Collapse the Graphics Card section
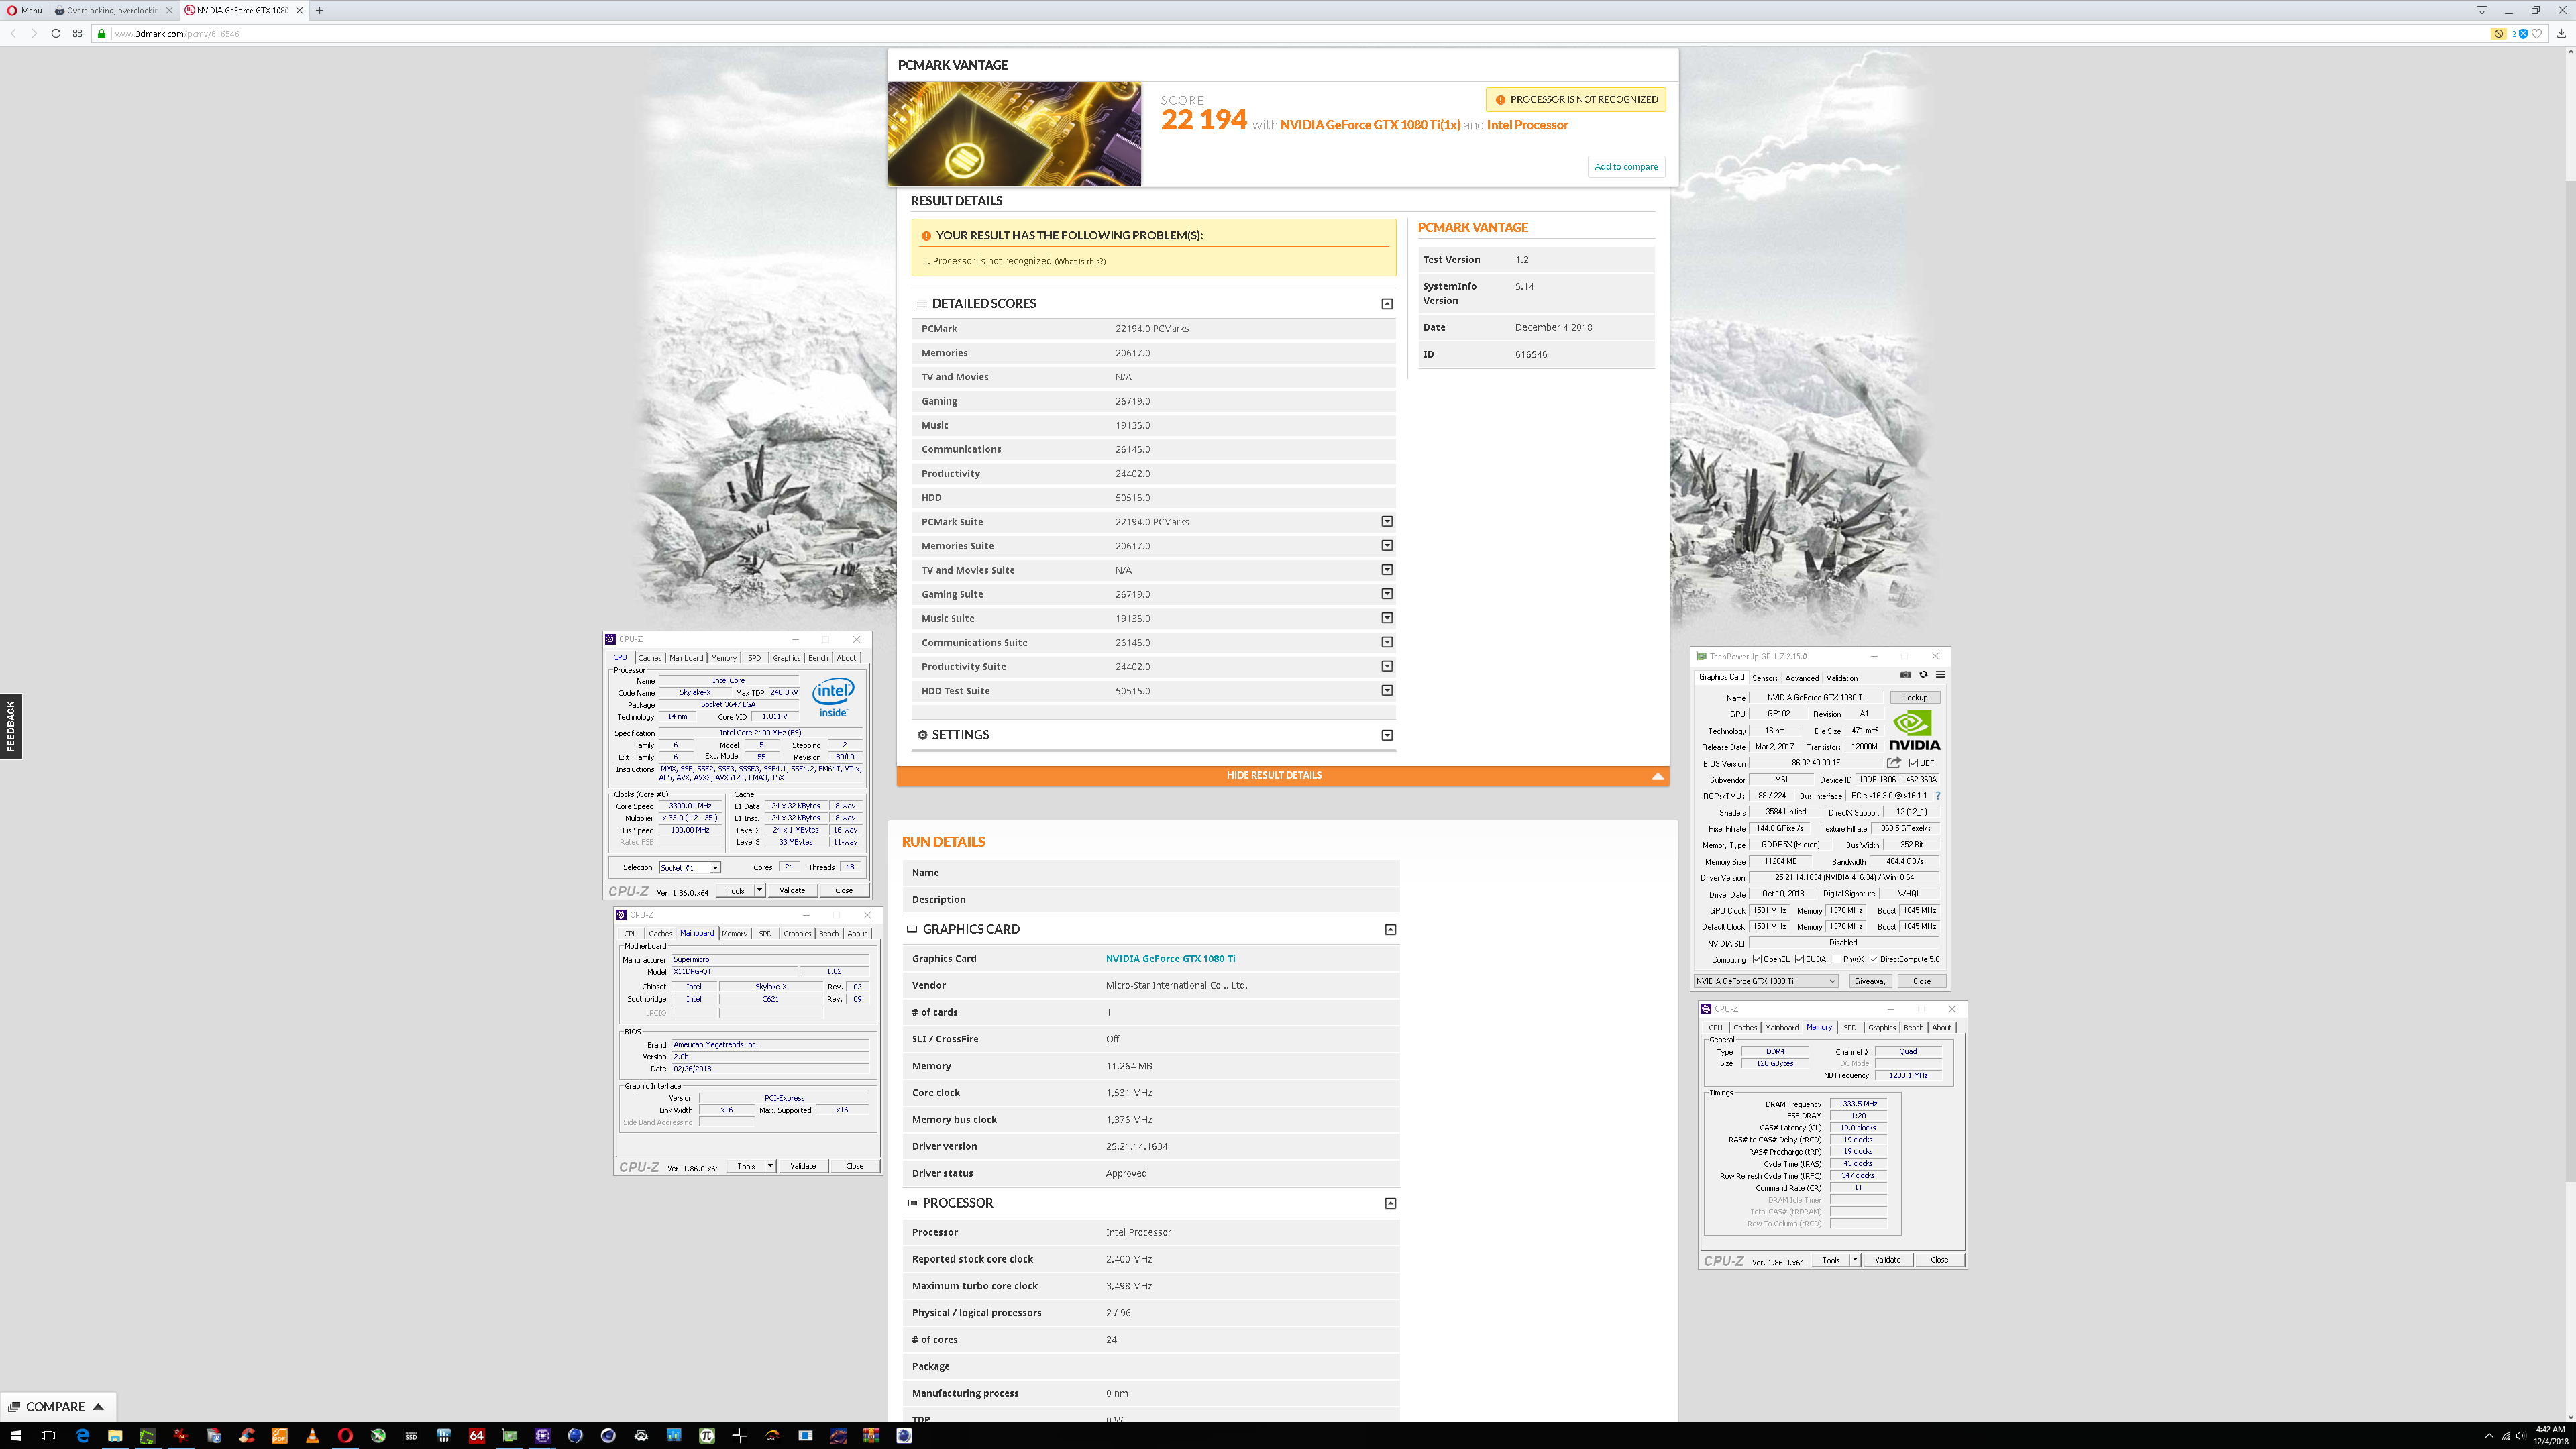This screenshot has width=2576, height=1449. (1390, 929)
